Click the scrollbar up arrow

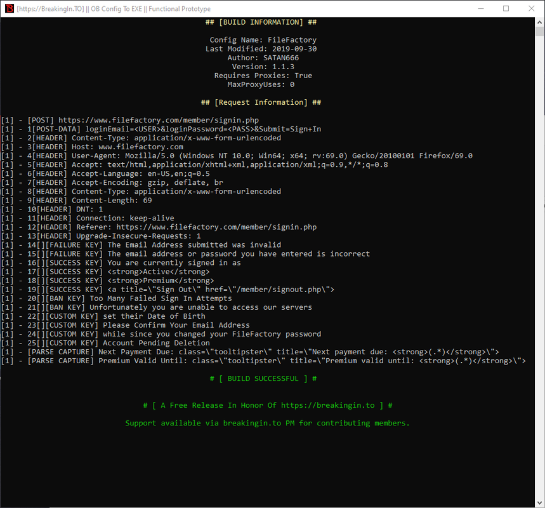(539, 22)
